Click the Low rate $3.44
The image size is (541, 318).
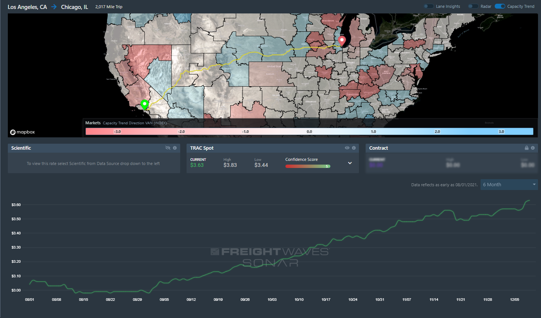[x=261, y=165]
